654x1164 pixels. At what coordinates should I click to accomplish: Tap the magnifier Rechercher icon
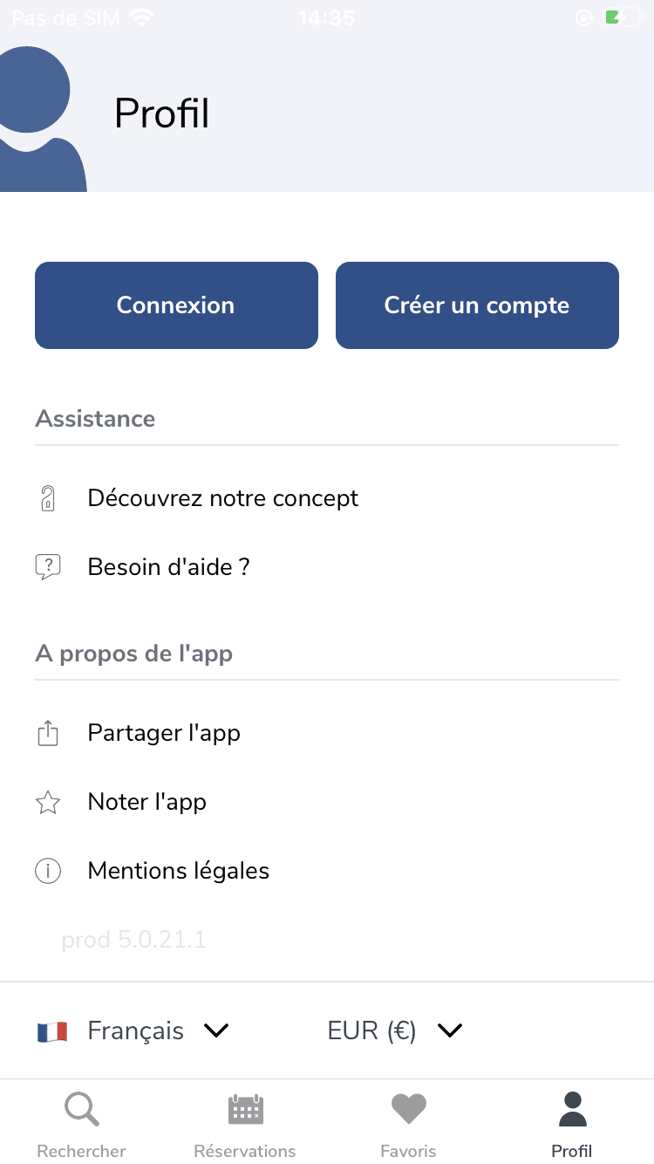click(x=82, y=1110)
